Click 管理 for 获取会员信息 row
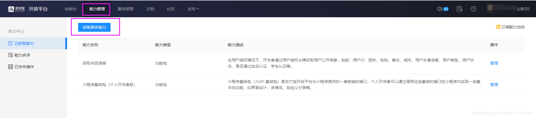This screenshot has height=118, width=536. pos(494,63)
